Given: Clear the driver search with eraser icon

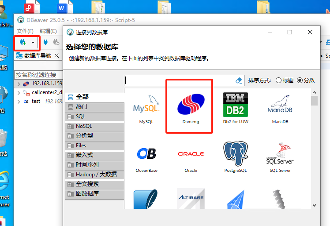Looking at the screenshot, I should pos(239,80).
